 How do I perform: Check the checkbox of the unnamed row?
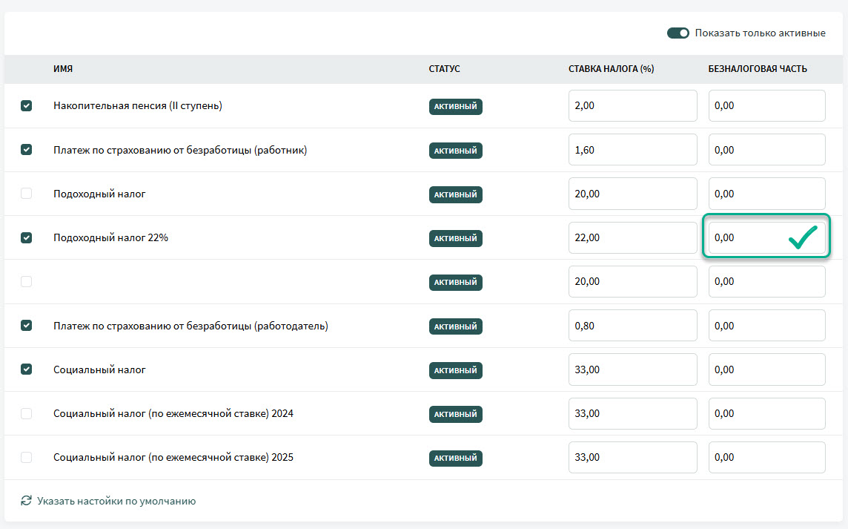[x=26, y=282]
